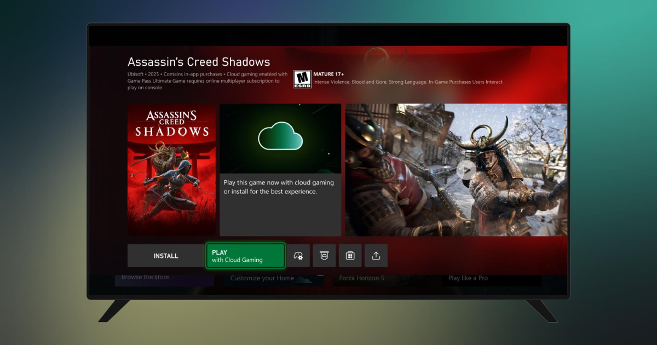Select the 'Play like a Pro' tile

pyautogui.click(x=491, y=278)
